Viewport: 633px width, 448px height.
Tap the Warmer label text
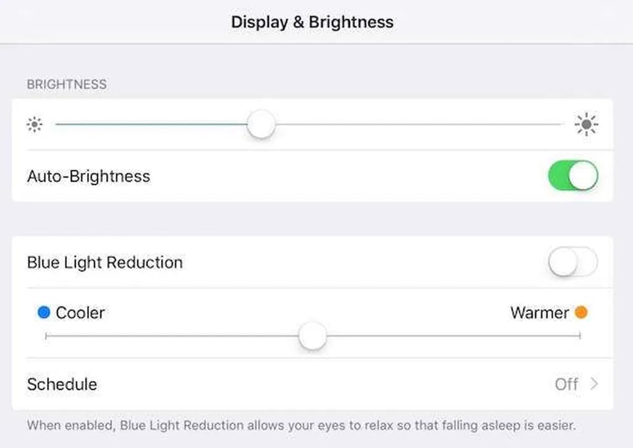539,313
